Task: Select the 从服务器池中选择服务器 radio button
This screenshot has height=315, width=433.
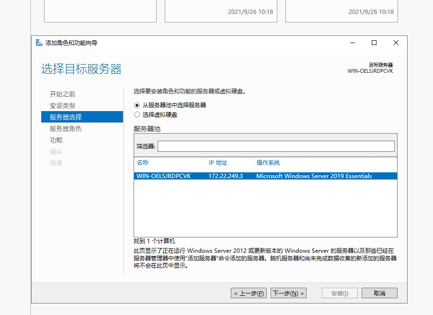Action: pyautogui.click(x=138, y=106)
